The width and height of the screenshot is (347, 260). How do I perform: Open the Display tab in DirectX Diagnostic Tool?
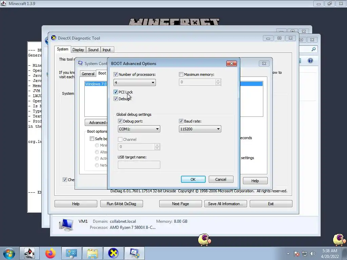pyautogui.click(x=78, y=50)
